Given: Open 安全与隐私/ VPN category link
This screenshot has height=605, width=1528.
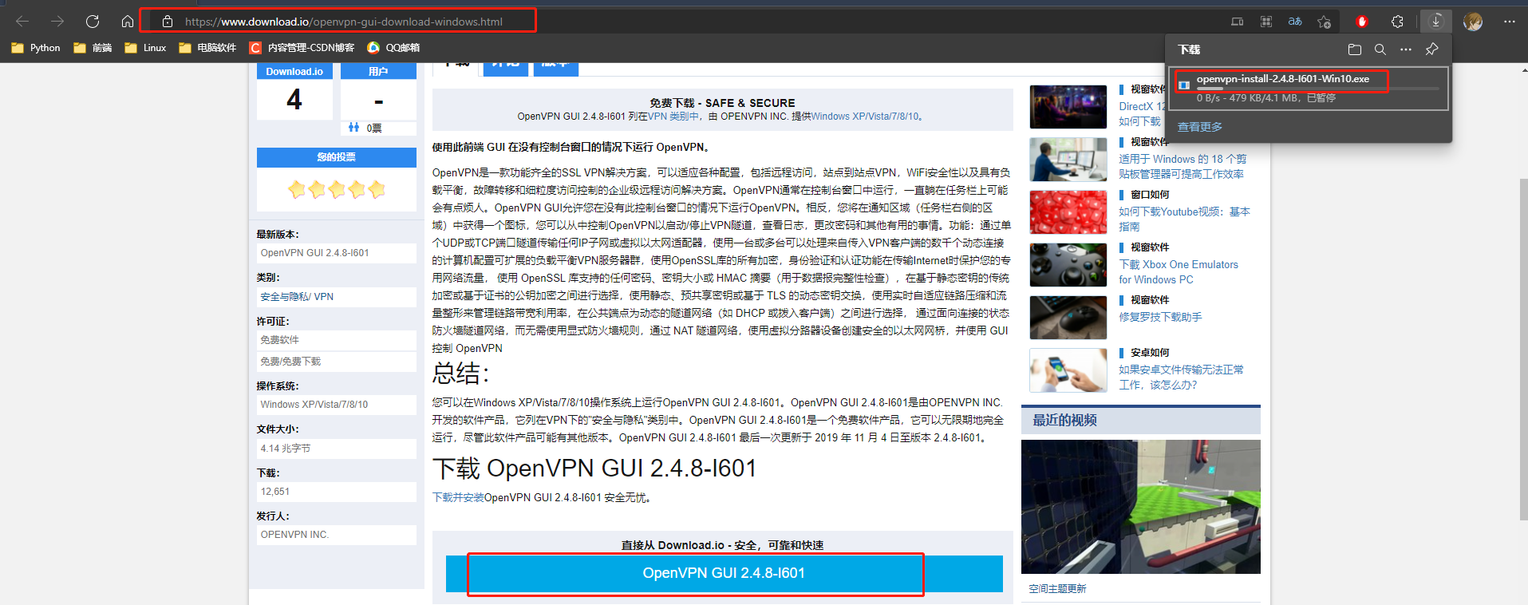Looking at the screenshot, I should point(297,297).
